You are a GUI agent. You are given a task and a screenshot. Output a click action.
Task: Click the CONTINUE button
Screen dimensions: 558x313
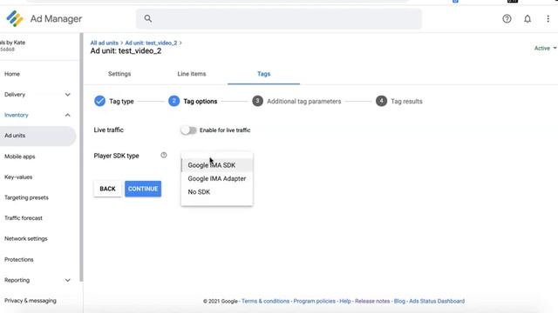click(143, 189)
